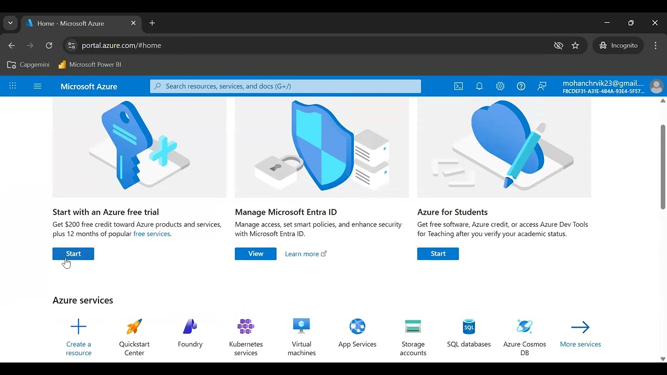Close the Home - Microsoft Azure tab
667x375 pixels.
tap(133, 23)
